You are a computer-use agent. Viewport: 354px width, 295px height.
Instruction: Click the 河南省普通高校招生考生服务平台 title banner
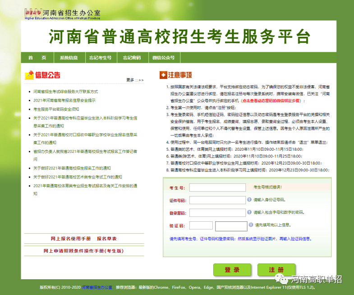pyautogui.click(x=179, y=36)
